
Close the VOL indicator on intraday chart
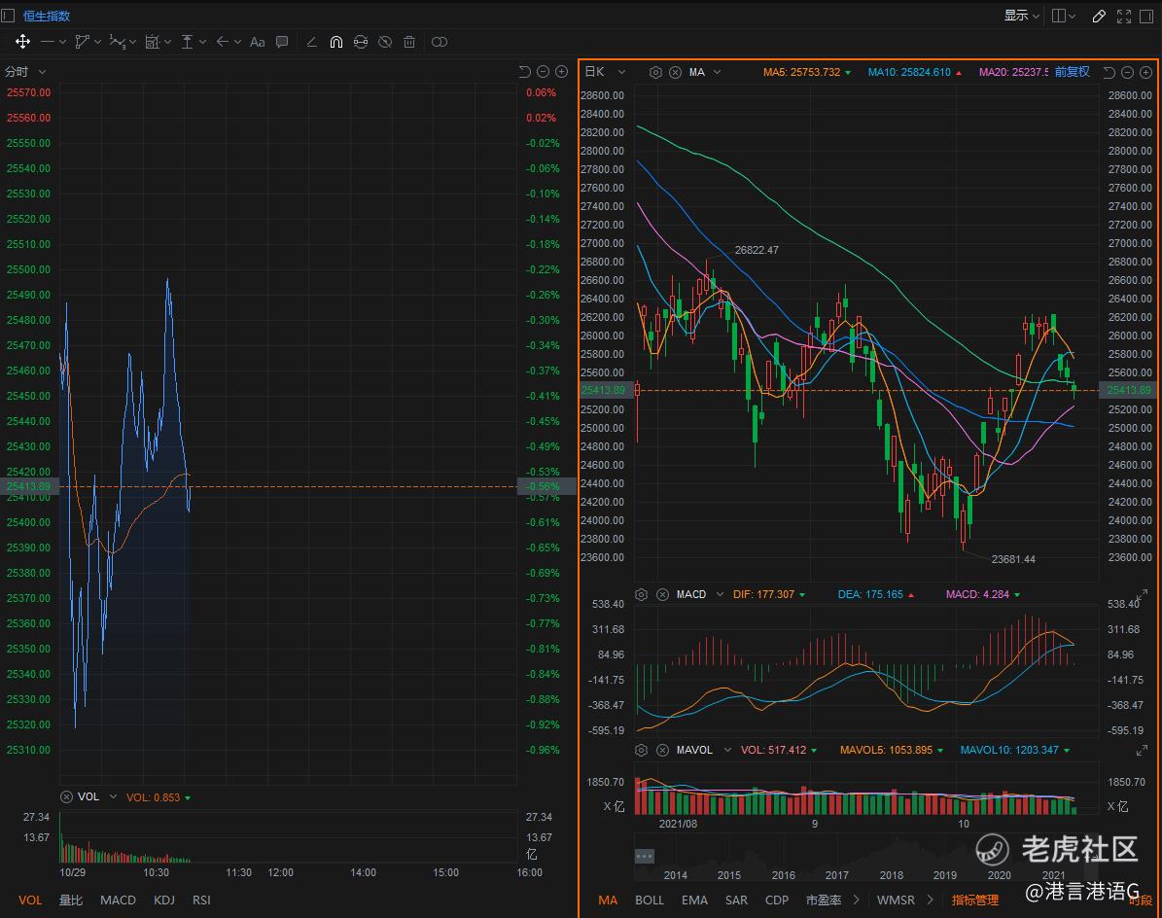pos(66,796)
